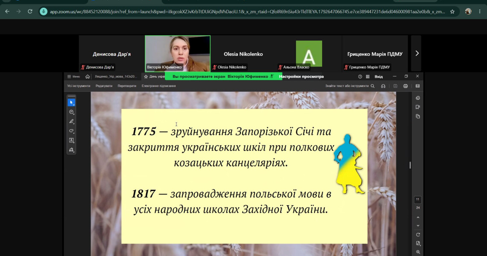This screenshot has width=487, height=256.
Task: Open the Редагувати tab
Action: pos(104,86)
